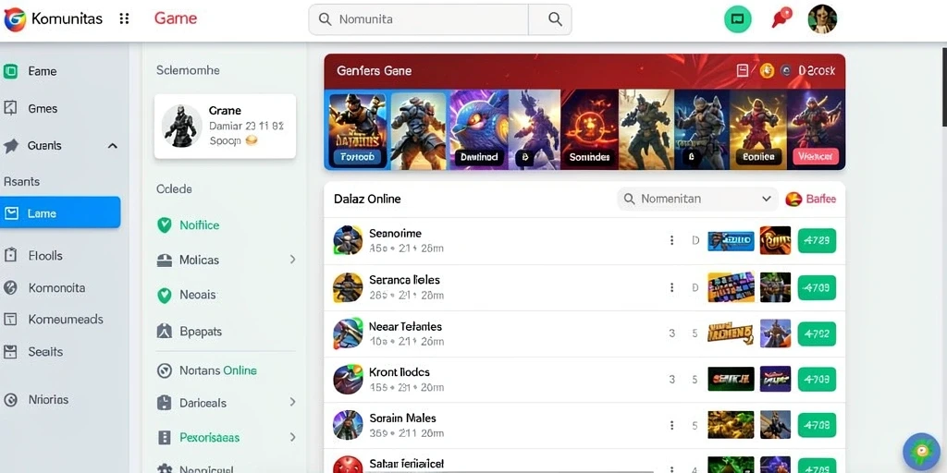Open the three-dot menu for Seanorime
This screenshot has height=473, width=947.
[671, 240]
